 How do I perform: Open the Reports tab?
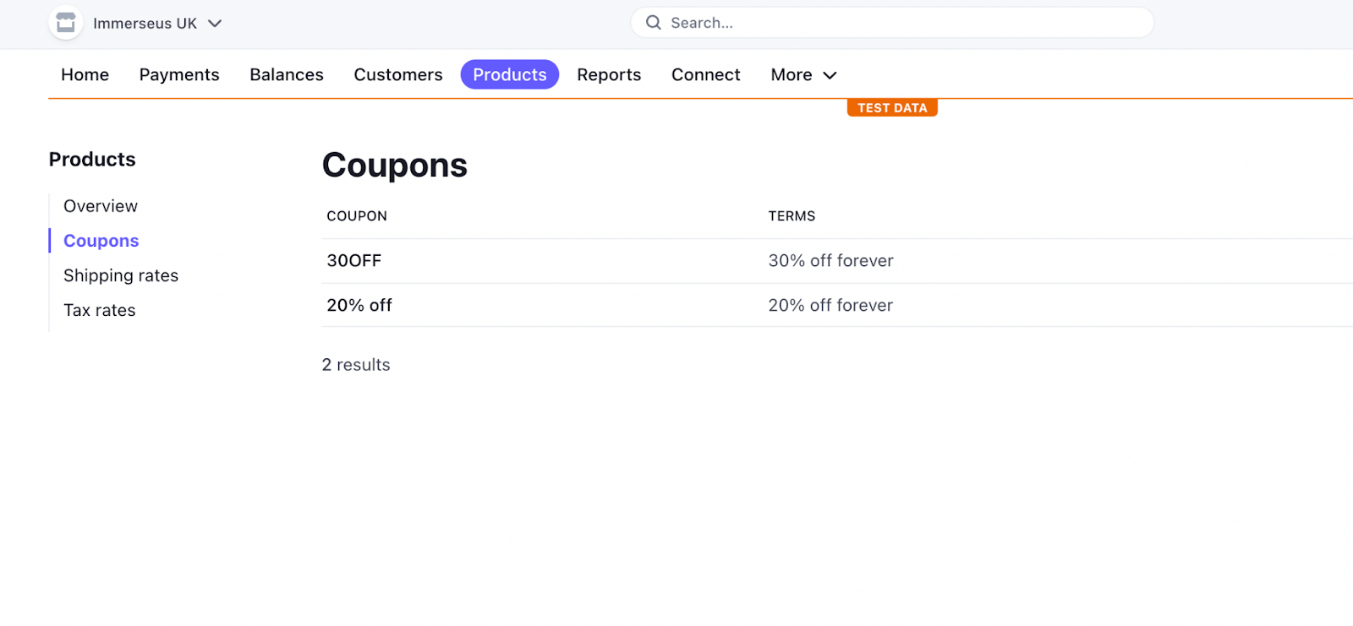(609, 75)
